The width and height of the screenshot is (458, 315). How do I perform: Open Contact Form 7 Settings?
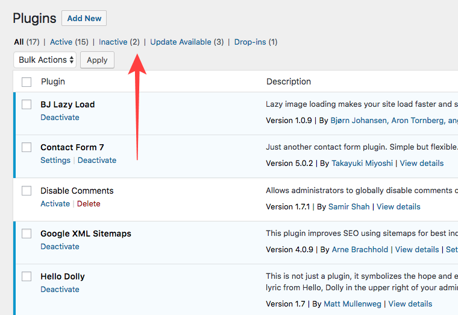click(55, 161)
